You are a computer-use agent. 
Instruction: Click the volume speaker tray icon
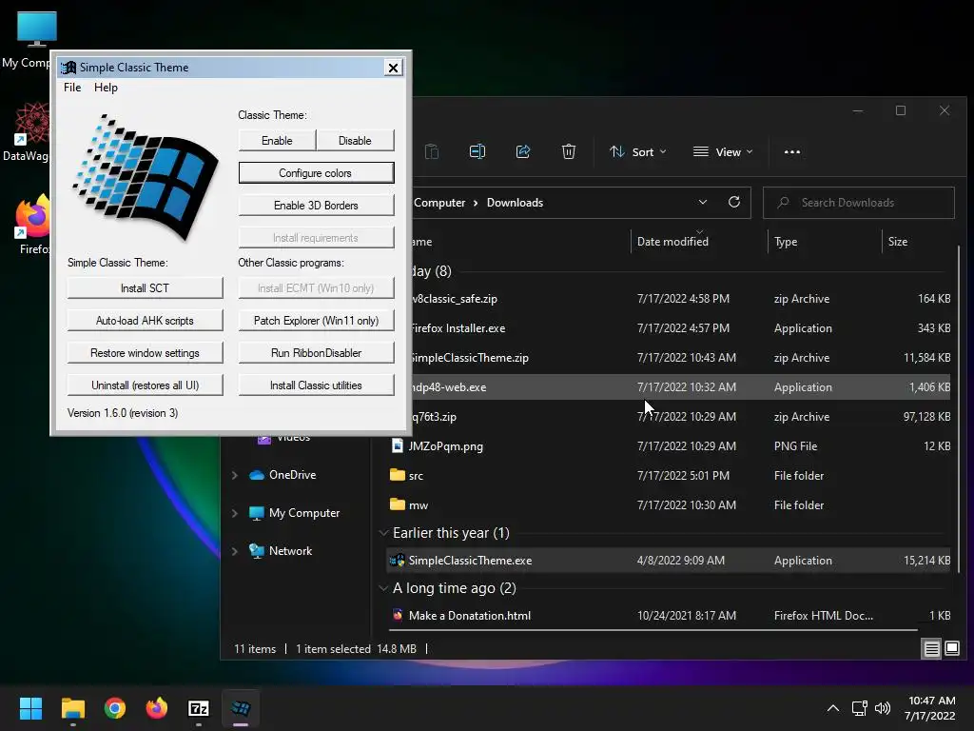(x=882, y=708)
